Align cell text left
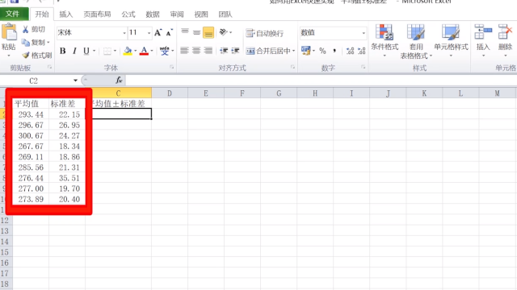 click(x=184, y=51)
